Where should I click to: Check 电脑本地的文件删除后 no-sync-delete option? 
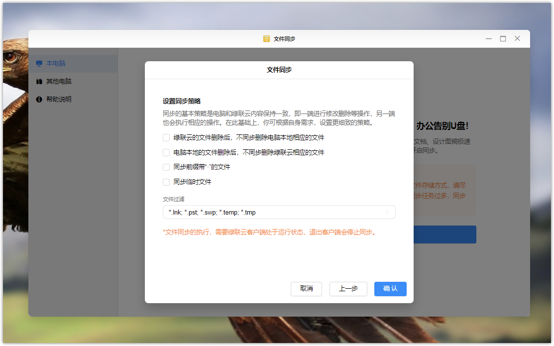tap(166, 152)
